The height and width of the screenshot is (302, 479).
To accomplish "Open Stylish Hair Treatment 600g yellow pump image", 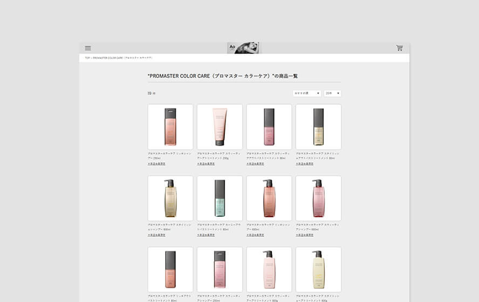I will coord(318,269).
